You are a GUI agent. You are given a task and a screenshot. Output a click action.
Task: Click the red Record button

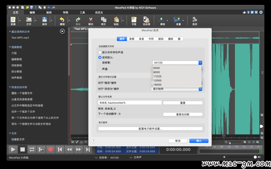51,149
